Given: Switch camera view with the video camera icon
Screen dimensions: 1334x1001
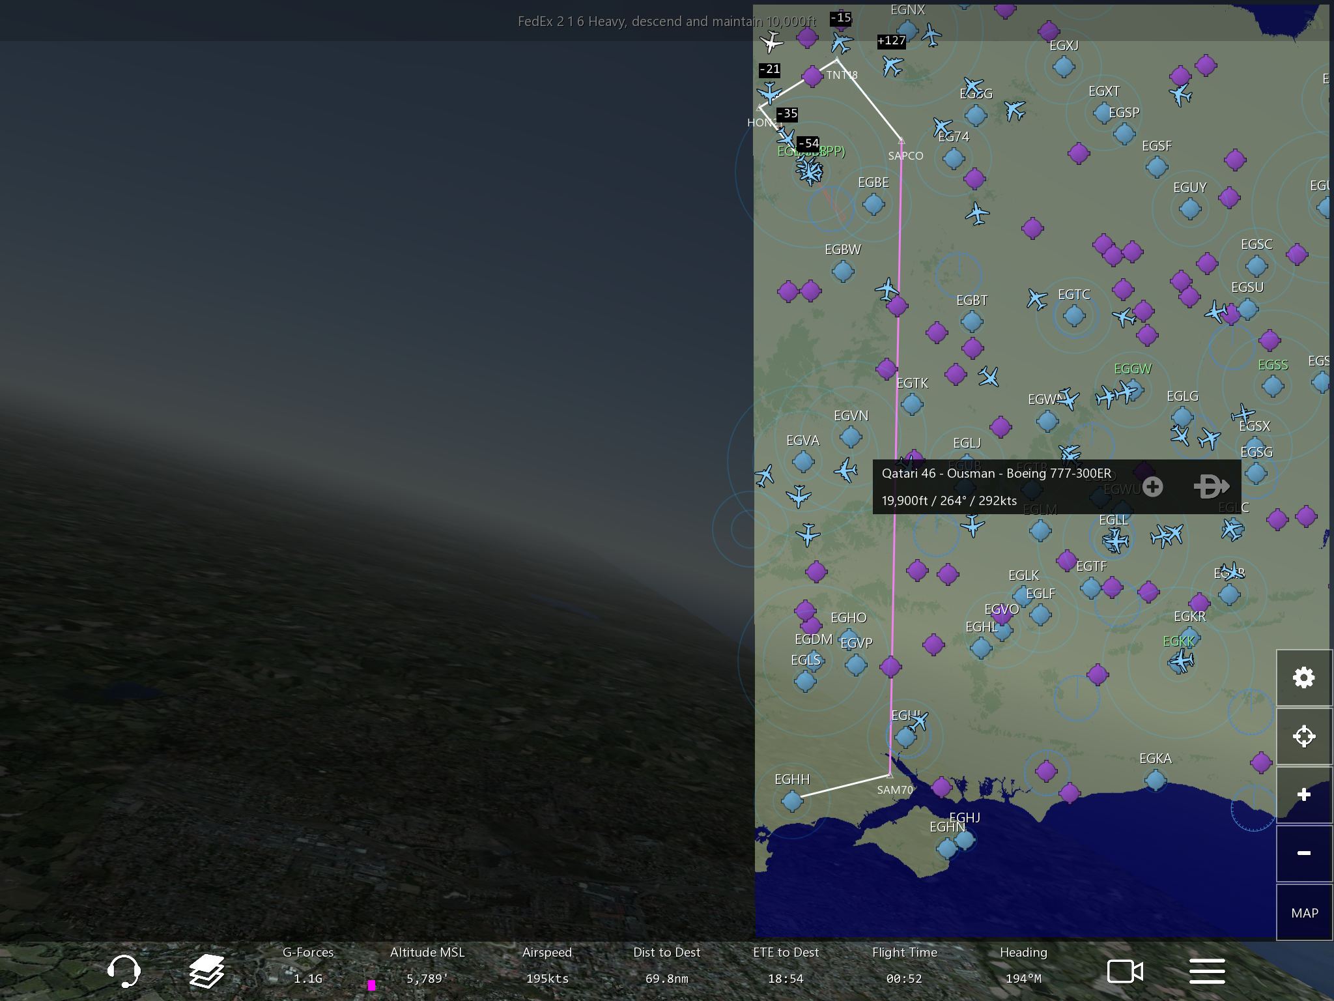Looking at the screenshot, I should (1125, 971).
